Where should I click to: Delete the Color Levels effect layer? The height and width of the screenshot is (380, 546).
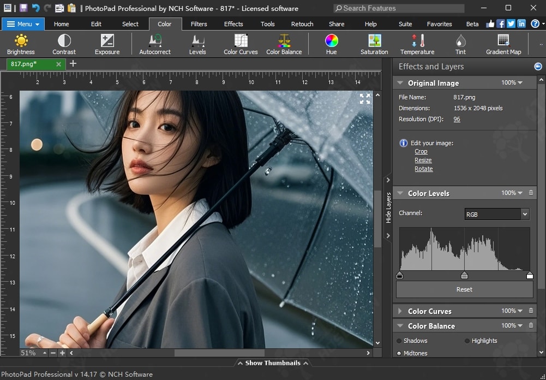point(531,193)
